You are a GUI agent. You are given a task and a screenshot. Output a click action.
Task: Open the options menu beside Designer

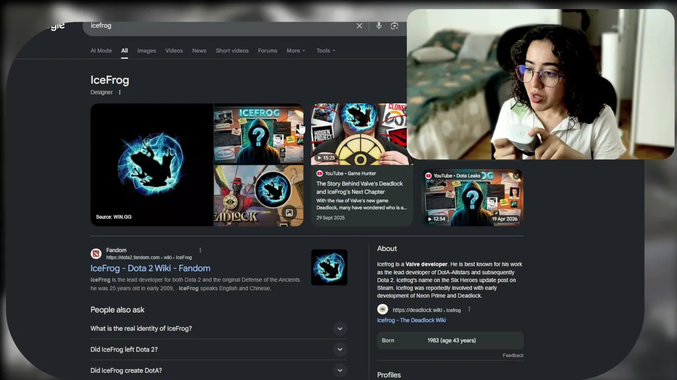click(x=120, y=92)
